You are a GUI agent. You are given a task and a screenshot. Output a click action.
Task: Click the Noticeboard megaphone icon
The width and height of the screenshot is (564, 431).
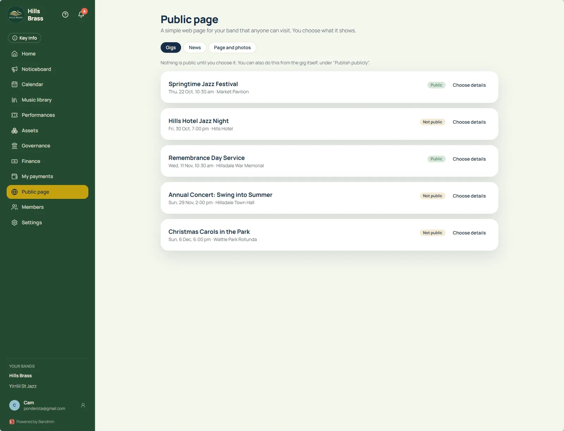click(x=14, y=69)
